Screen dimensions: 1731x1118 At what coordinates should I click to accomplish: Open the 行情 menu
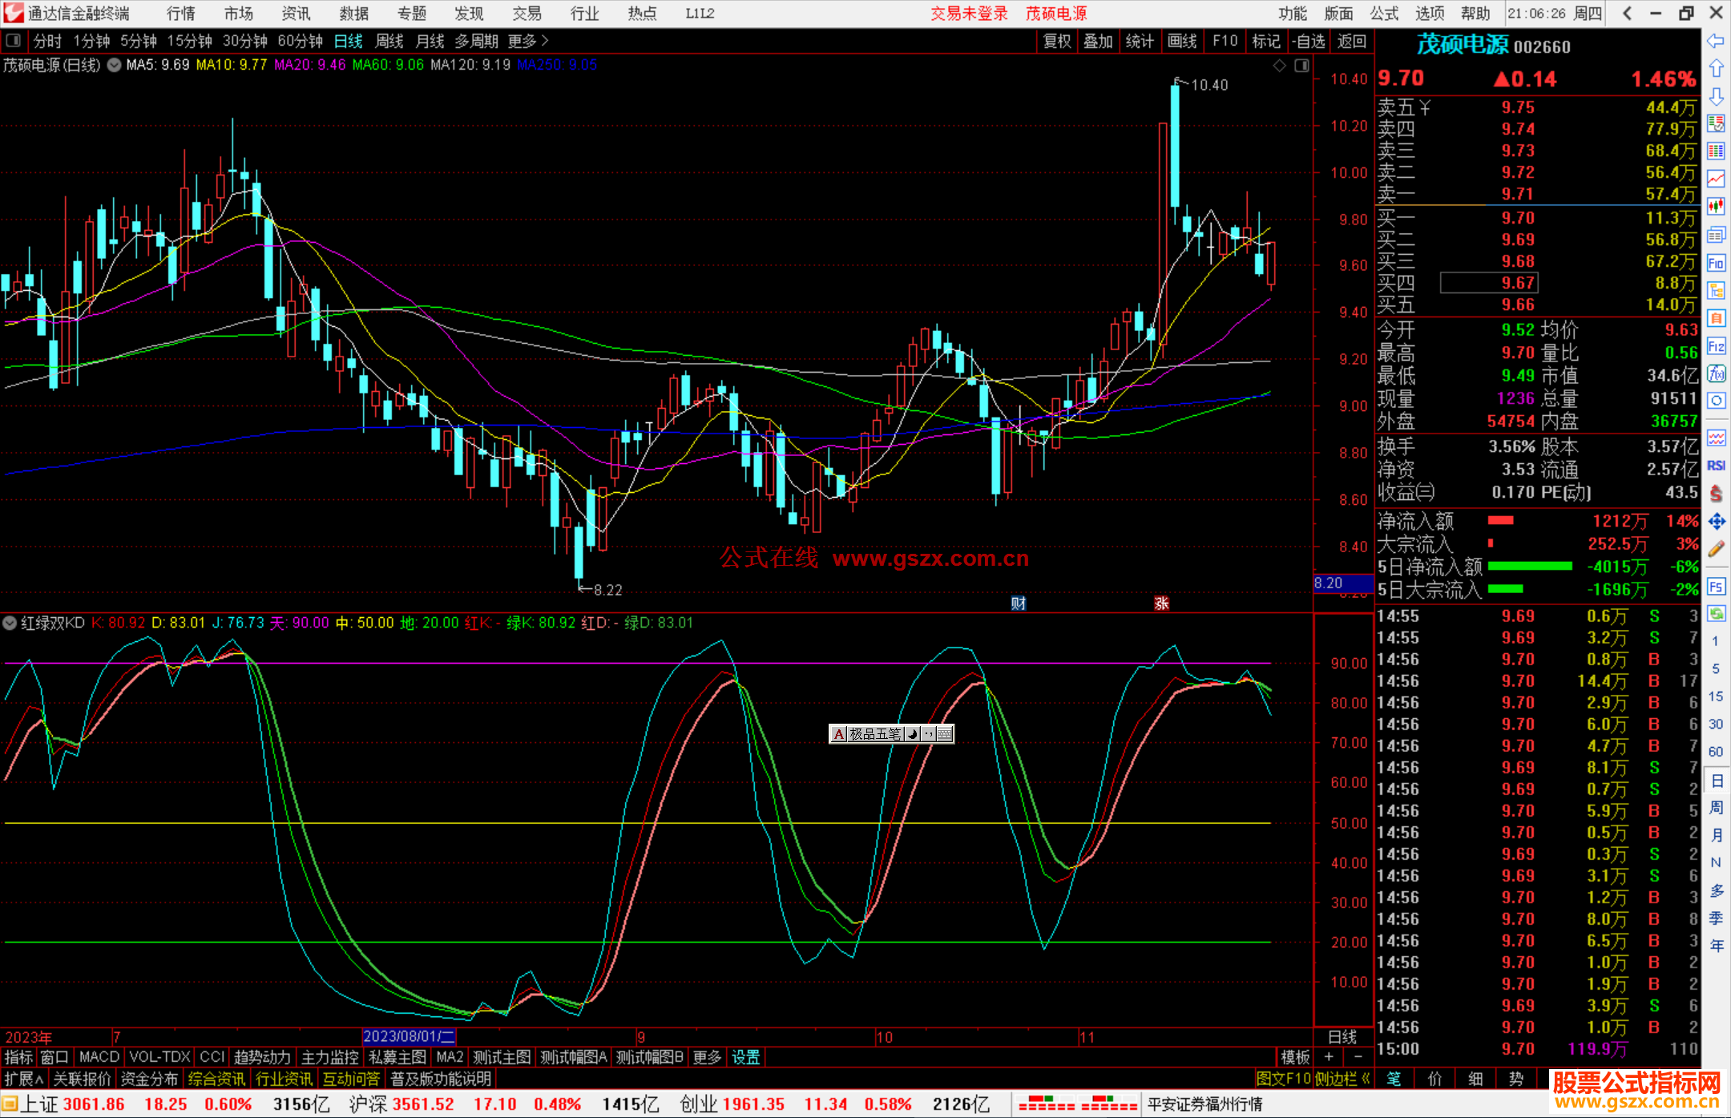click(x=181, y=14)
